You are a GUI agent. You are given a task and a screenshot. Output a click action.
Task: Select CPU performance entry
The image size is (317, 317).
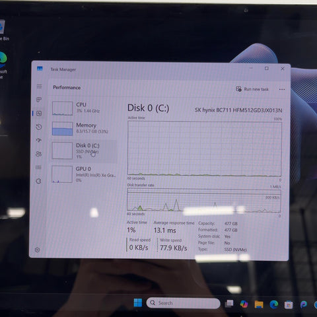coord(84,108)
